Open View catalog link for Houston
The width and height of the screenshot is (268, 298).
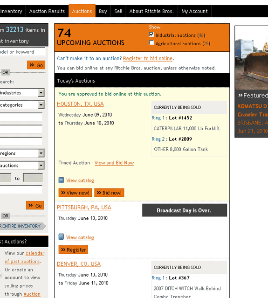tap(80, 180)
